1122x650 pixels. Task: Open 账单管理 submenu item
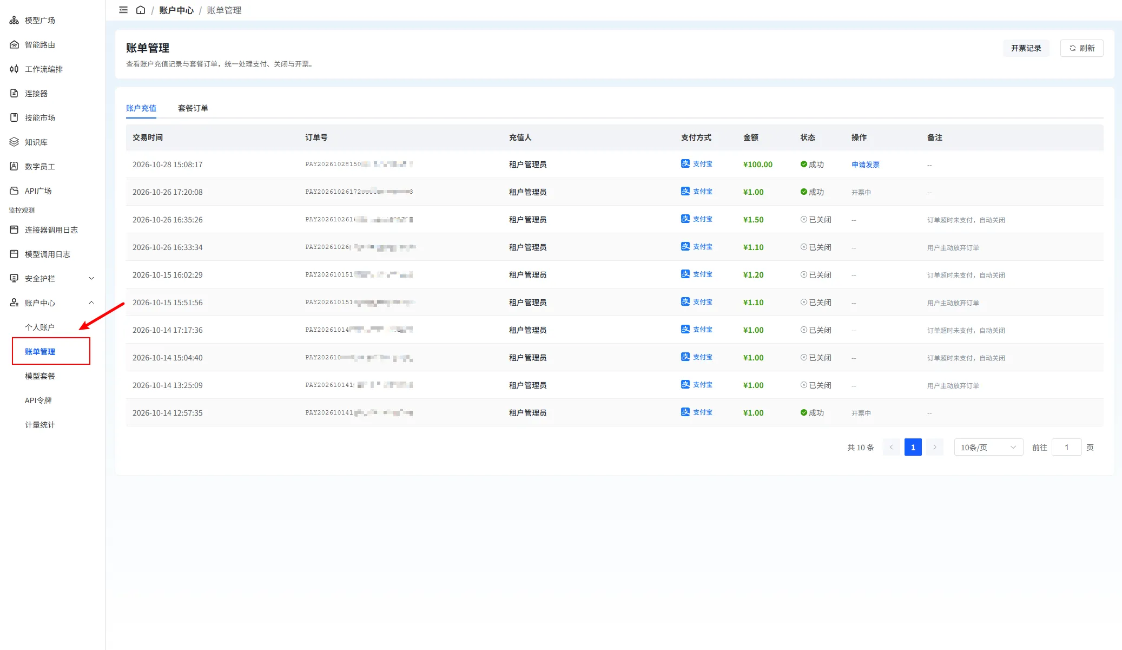point(40,351)
